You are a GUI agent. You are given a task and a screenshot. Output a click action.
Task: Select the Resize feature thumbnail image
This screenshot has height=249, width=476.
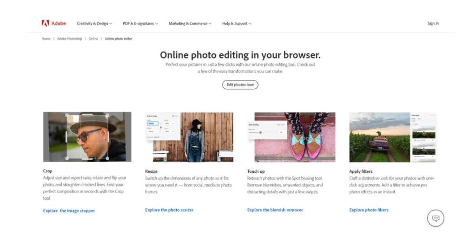(189, 137)
